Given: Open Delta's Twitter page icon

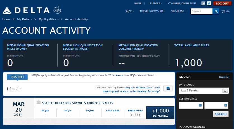Looking at the screenshot, I should pyautogui.click(x=209, y=4).
